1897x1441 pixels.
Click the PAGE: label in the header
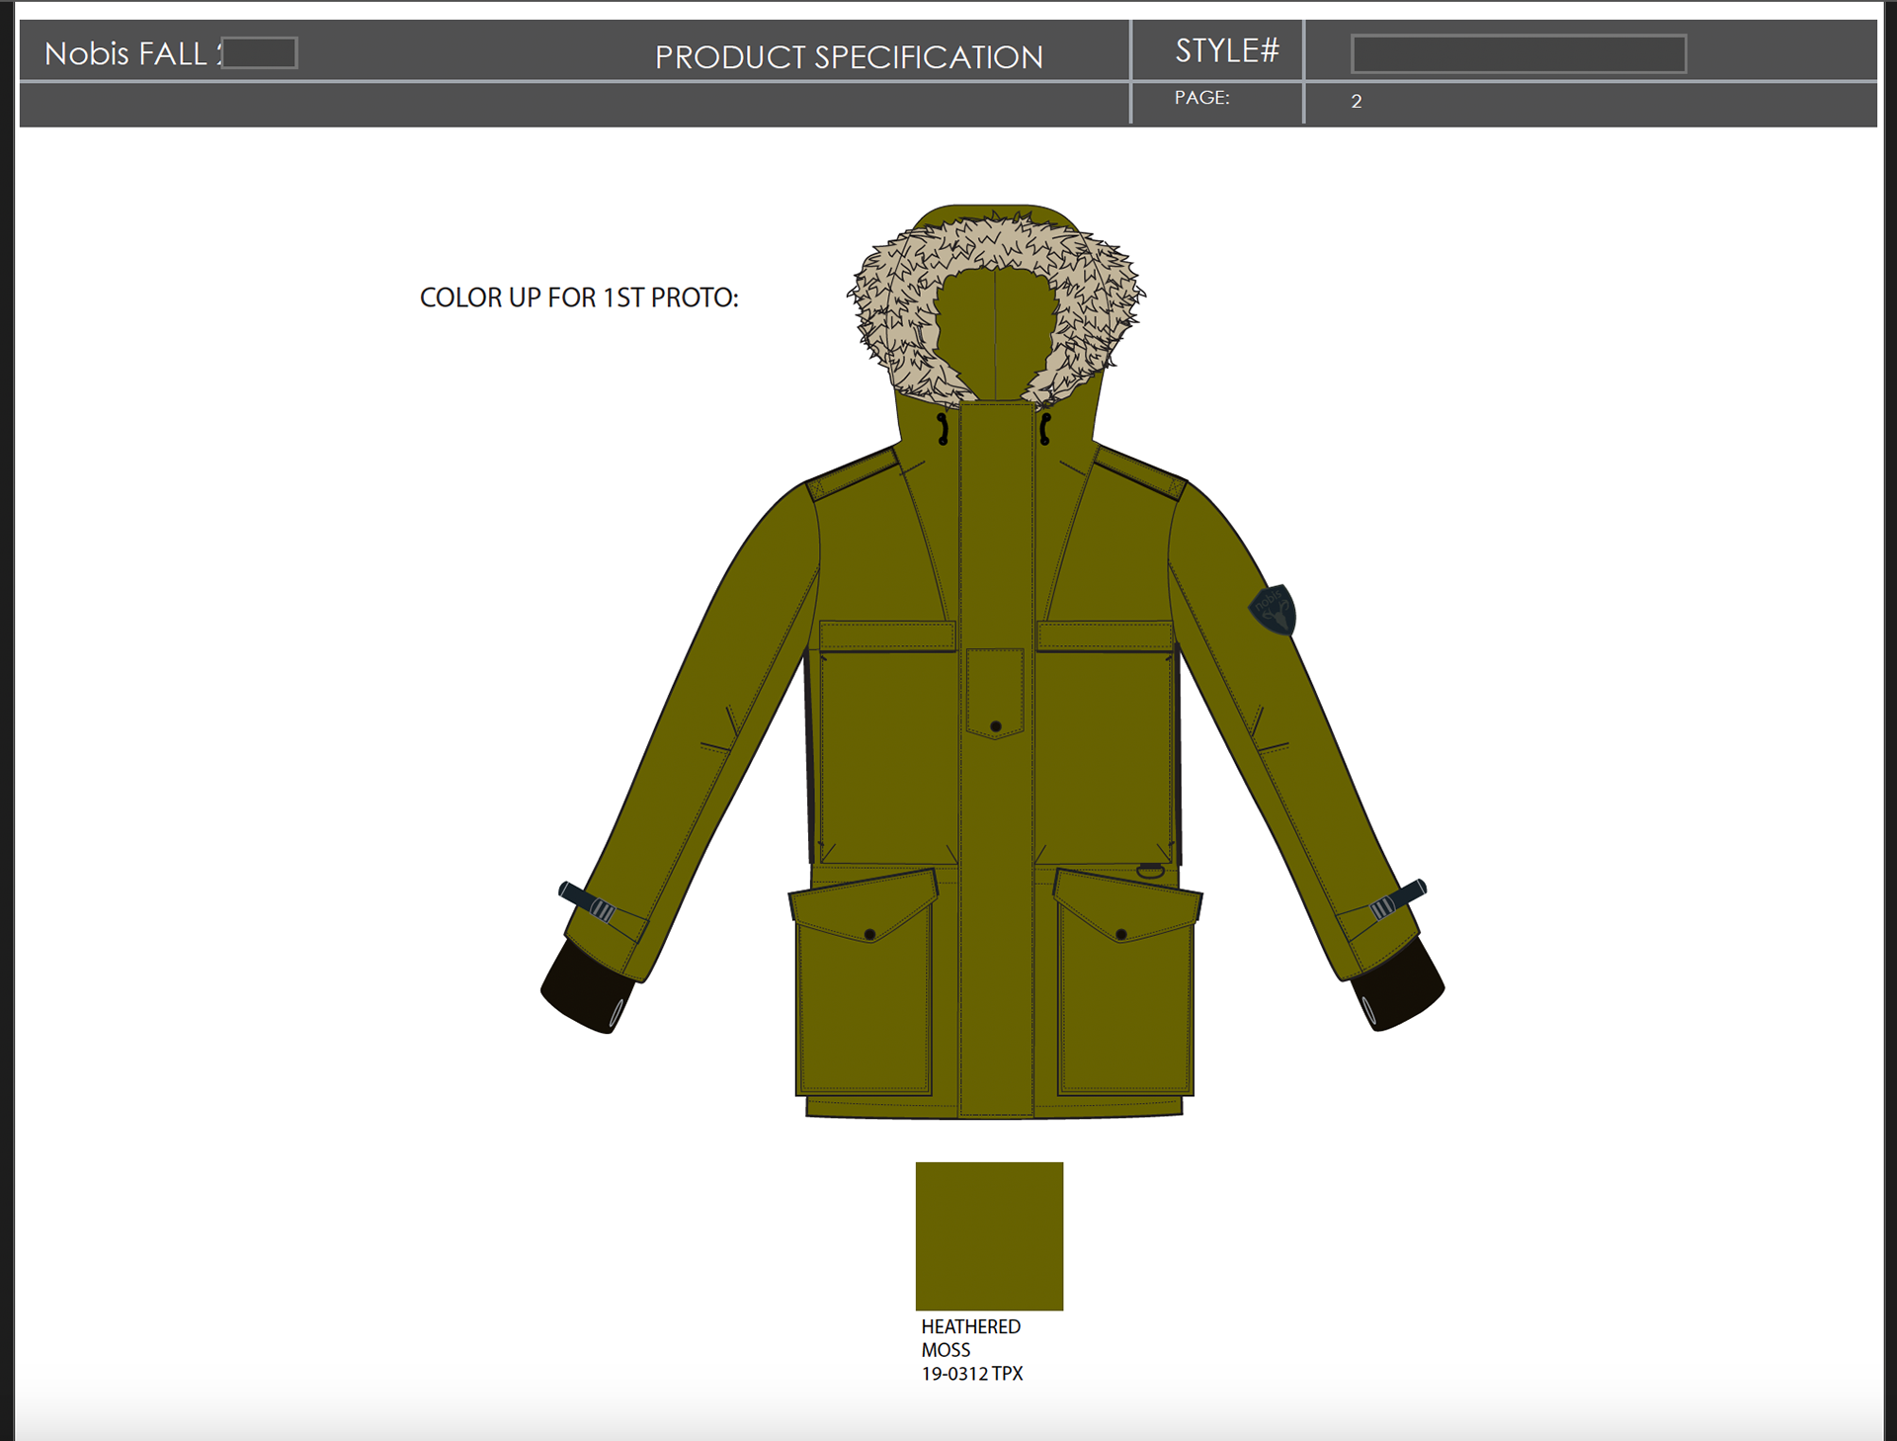[x=1201, y=98]
